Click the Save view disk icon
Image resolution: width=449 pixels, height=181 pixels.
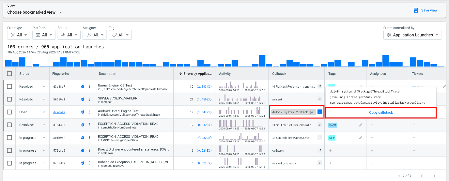tap(416, 10)
